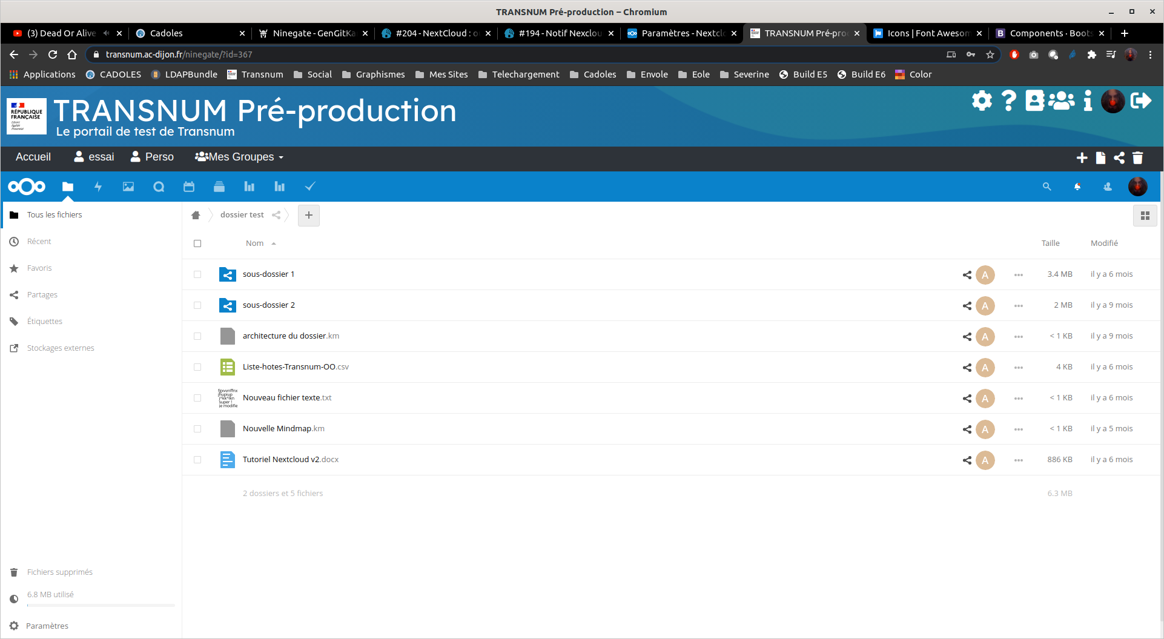Open the Nextcloud Photos app icon
1164x639 pixels.
(128, 187)
